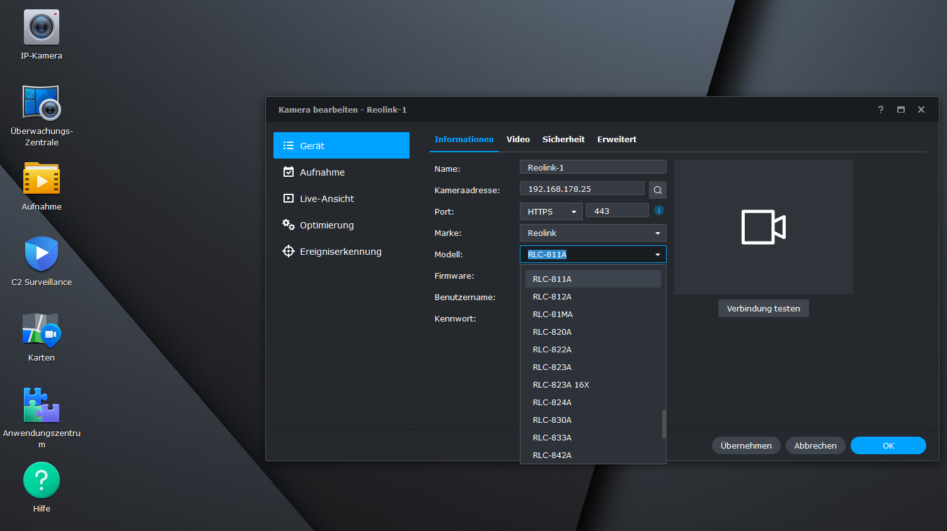Switch to the Erweitert tab
947x531 pixels.
point(617,140)
